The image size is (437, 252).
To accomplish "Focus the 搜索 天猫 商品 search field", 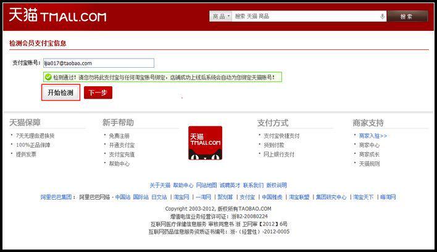I will [306, 17].
